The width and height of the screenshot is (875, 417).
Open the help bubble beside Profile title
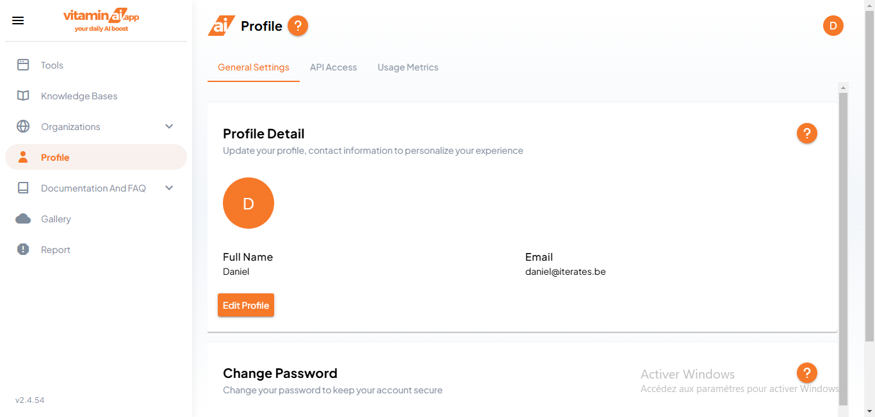click(x=297, y=26)
